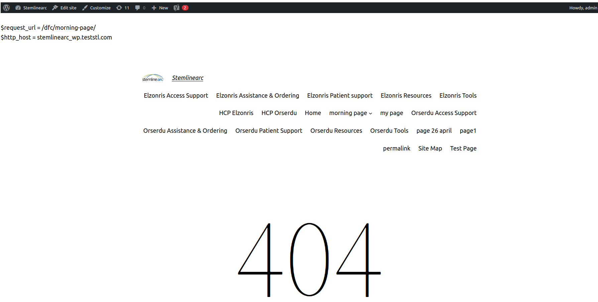Open the New content menu
This screenshot has height=302, width=598.
[160, 8]
